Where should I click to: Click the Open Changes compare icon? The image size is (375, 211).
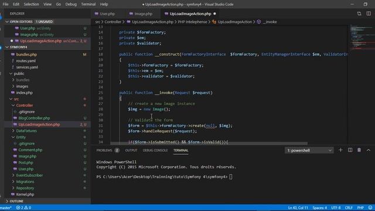tap(359, 14)
